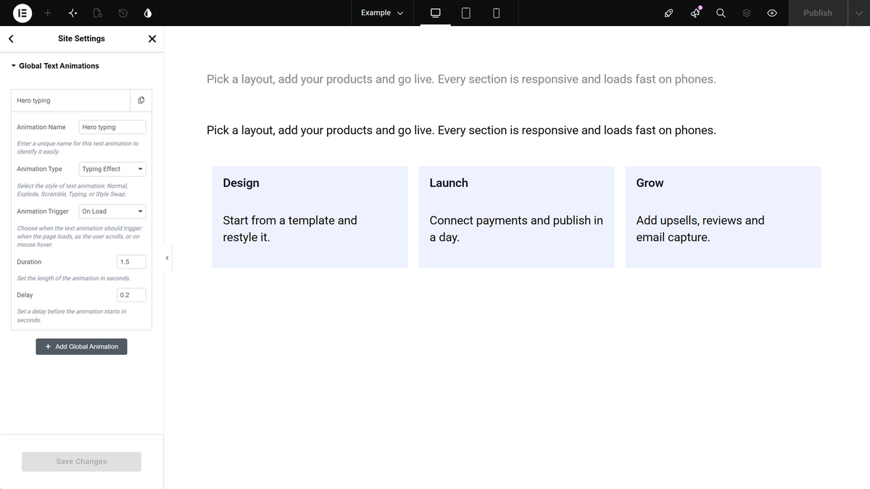Image resolution: width=870 pixels, height=489 pixels.
Task: Click the Publish button
Action: coord(818,13)
